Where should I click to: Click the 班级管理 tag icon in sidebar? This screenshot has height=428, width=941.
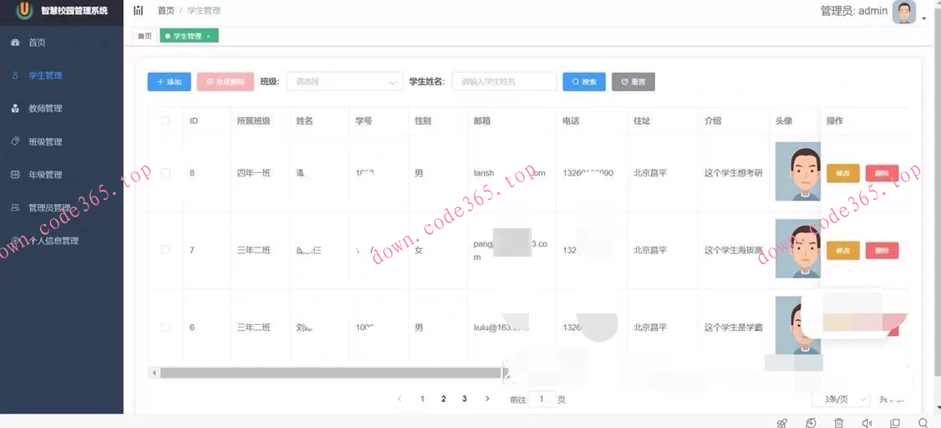pos(16,141)
